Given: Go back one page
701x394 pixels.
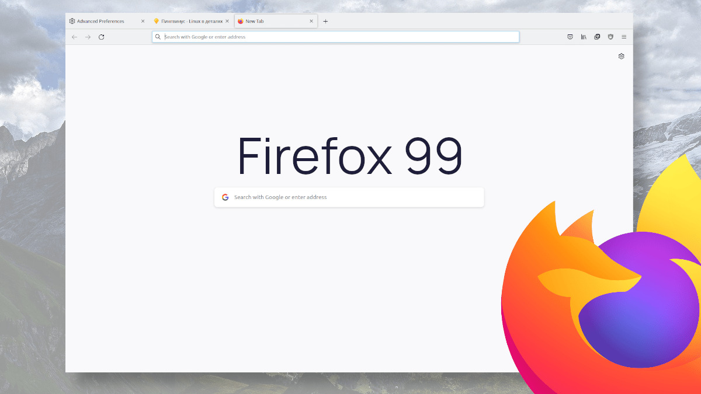Looking at the screenshot, I should pyautogui.click(x=74, y=37).
